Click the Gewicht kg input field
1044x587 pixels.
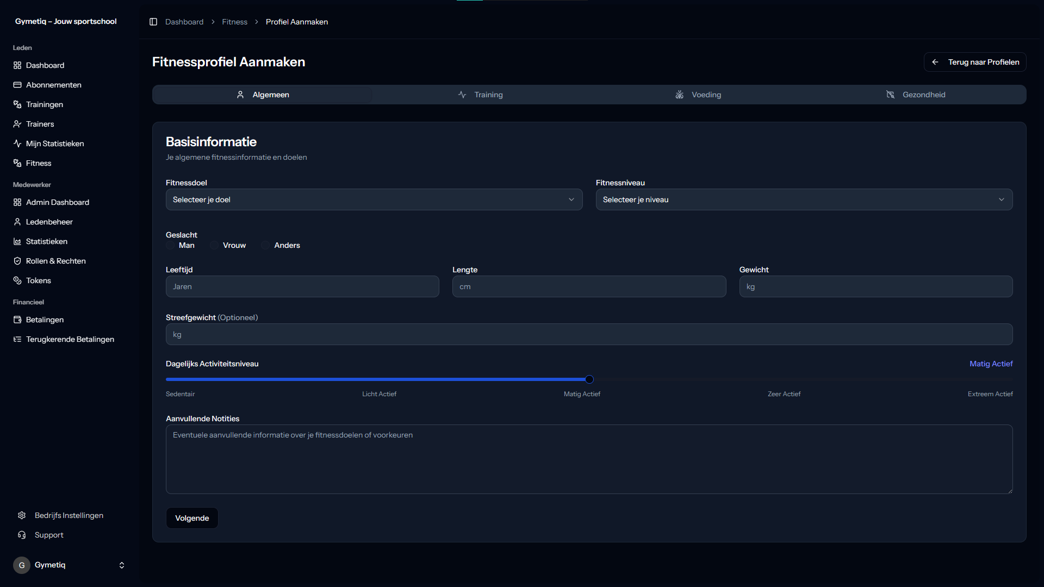[x=876, y=286]
